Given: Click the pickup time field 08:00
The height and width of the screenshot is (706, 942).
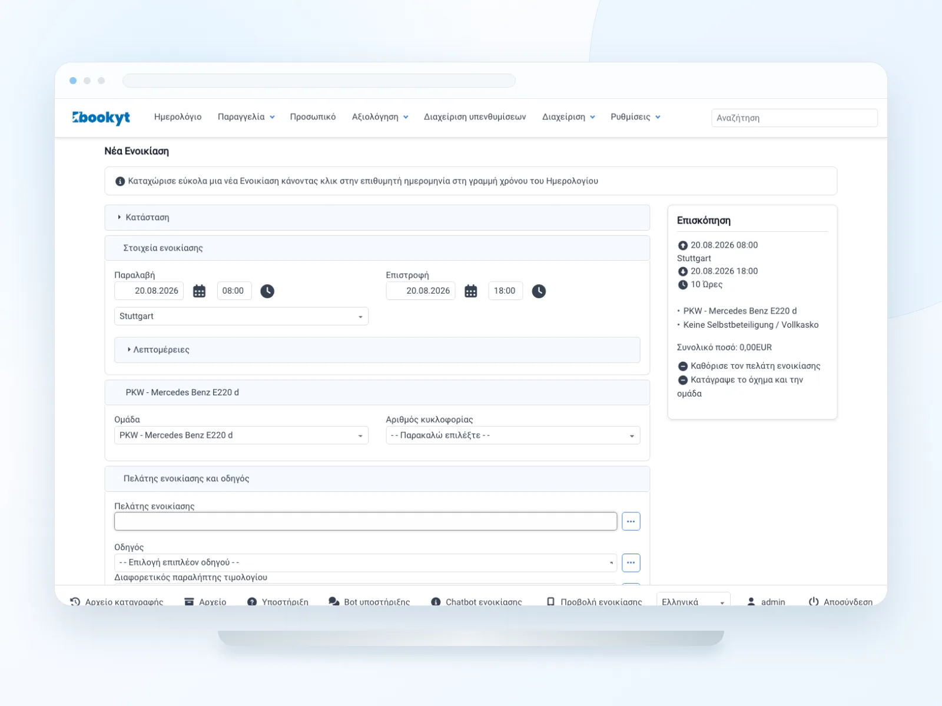Looking at the screenshot, I should pos(234,291).
